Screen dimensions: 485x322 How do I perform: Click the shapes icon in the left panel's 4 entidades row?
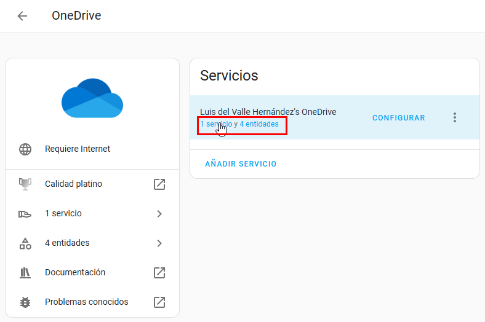pyautogui.click(x=25, y=243)
